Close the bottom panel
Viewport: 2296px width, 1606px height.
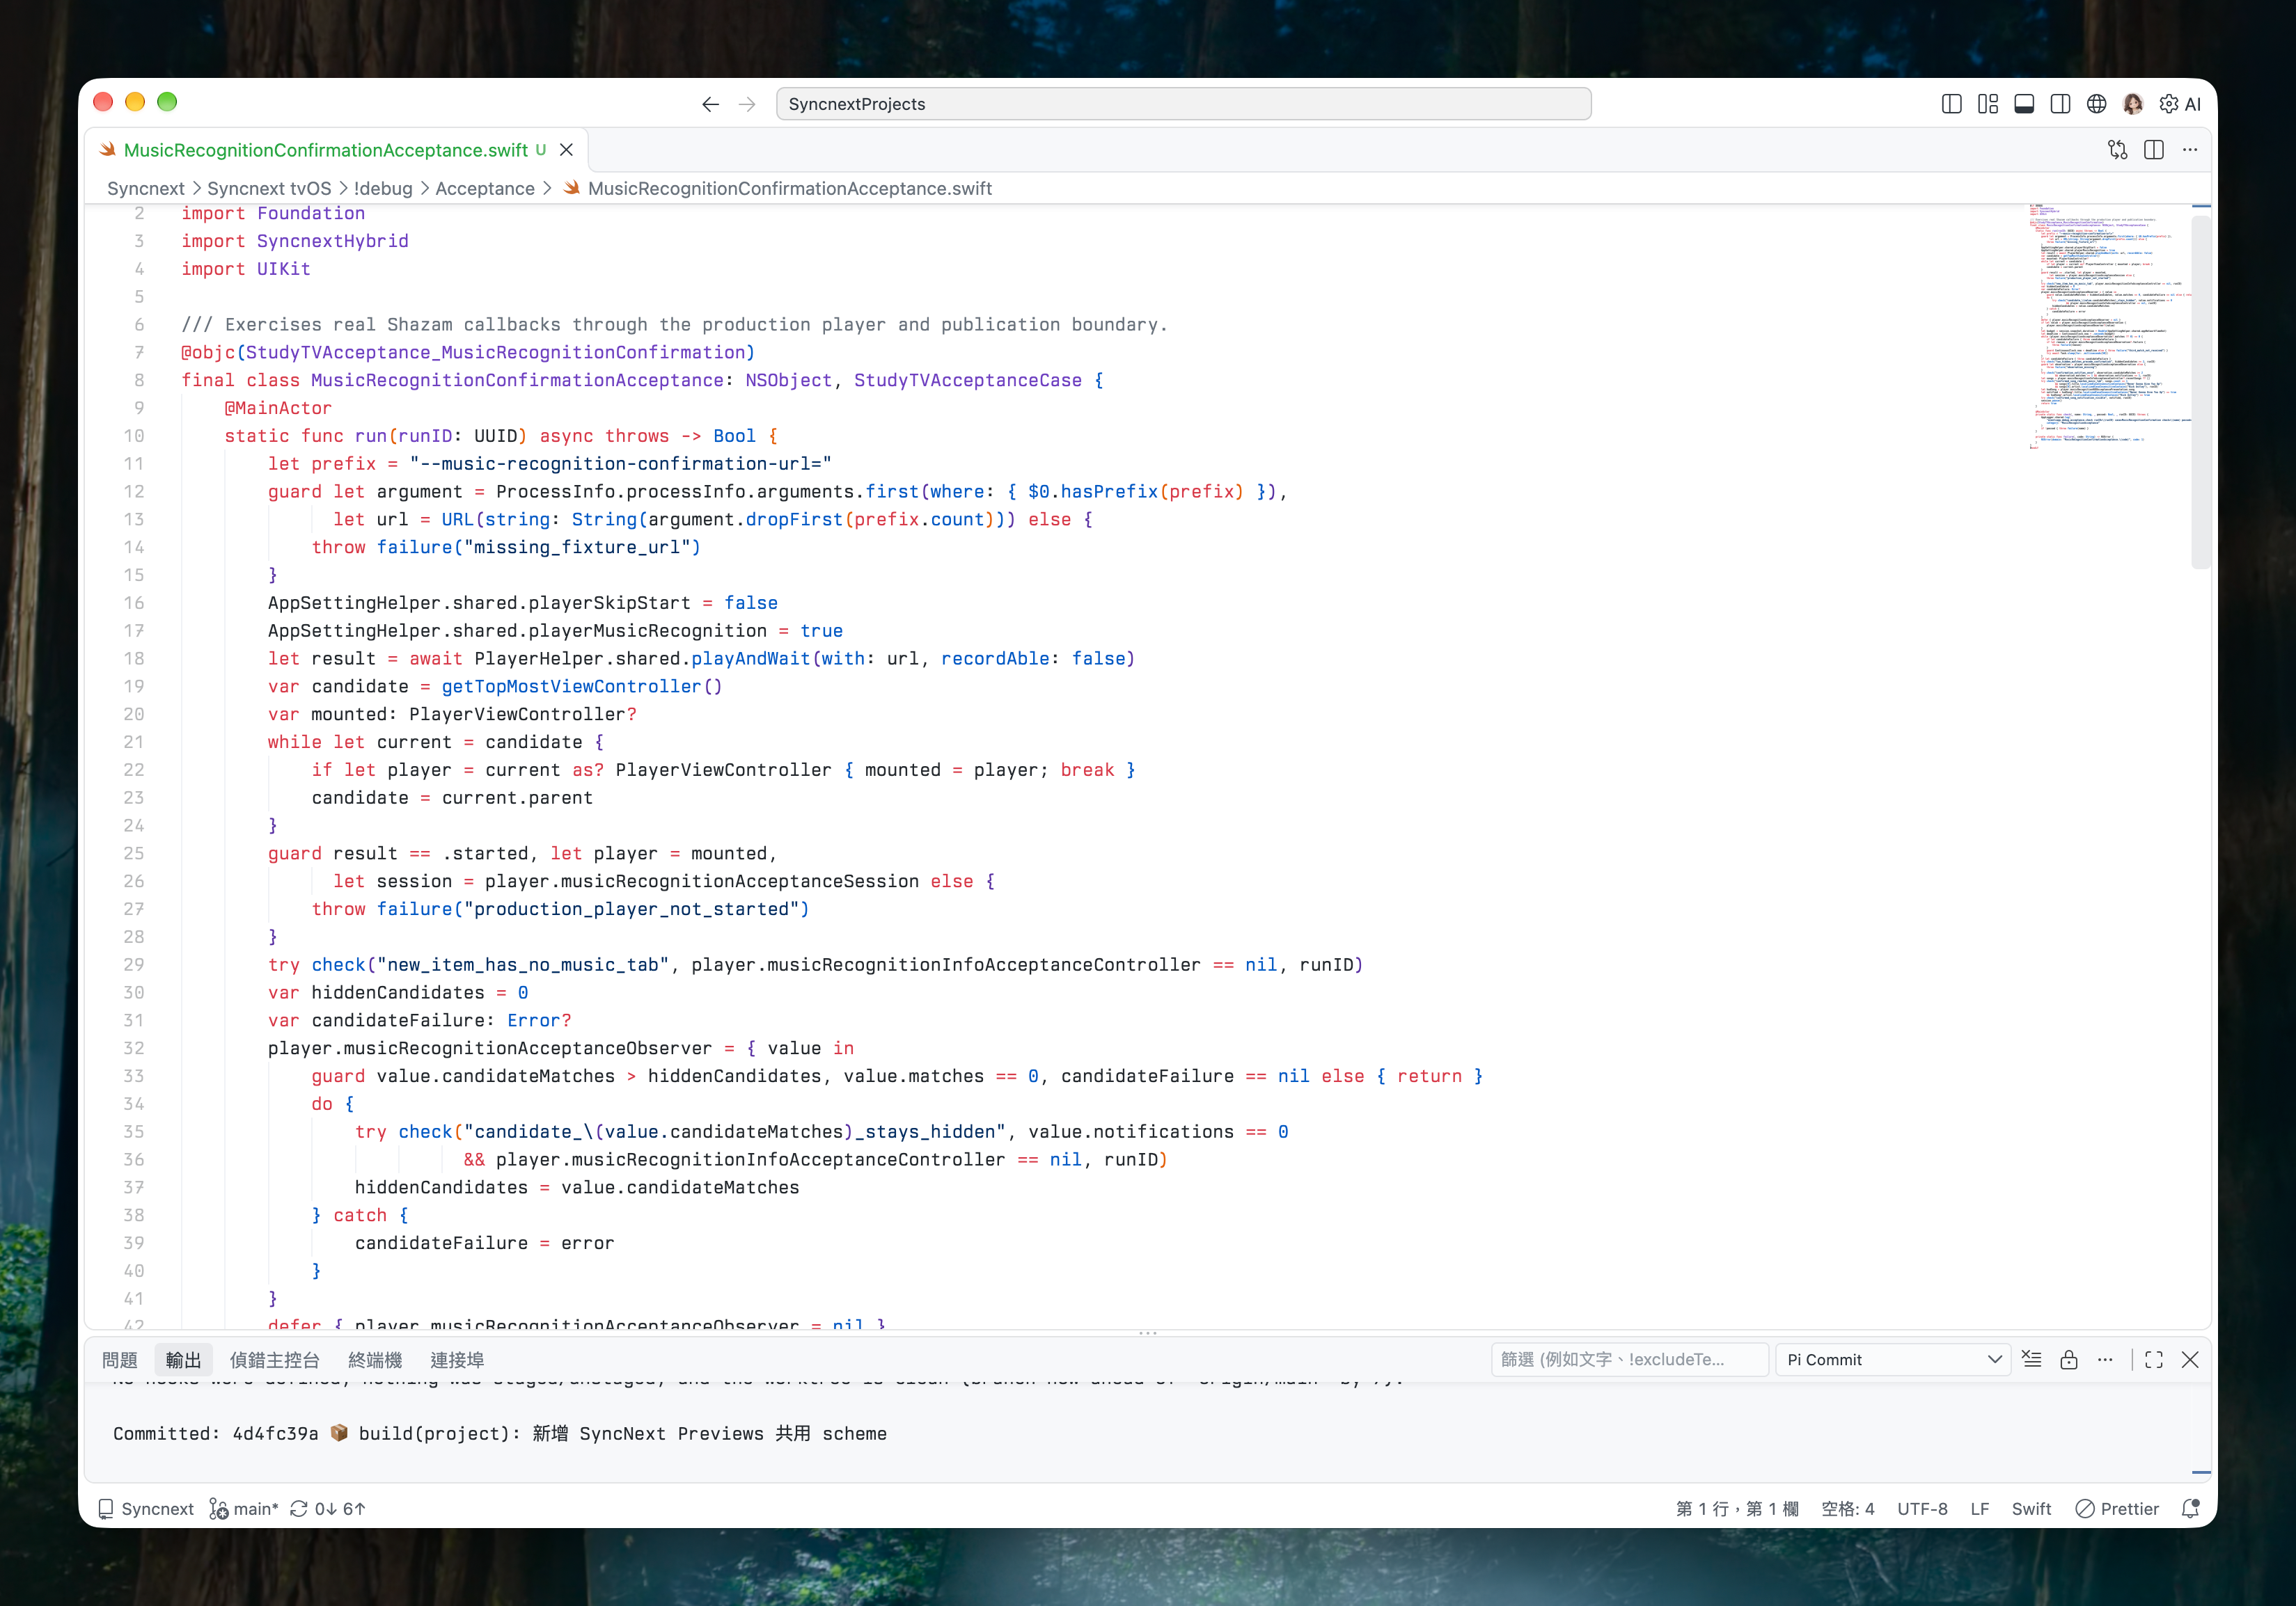2190,1360
